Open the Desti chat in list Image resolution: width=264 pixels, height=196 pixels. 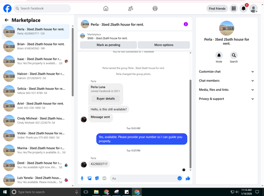pyautogui.click(x=35, y=165)
